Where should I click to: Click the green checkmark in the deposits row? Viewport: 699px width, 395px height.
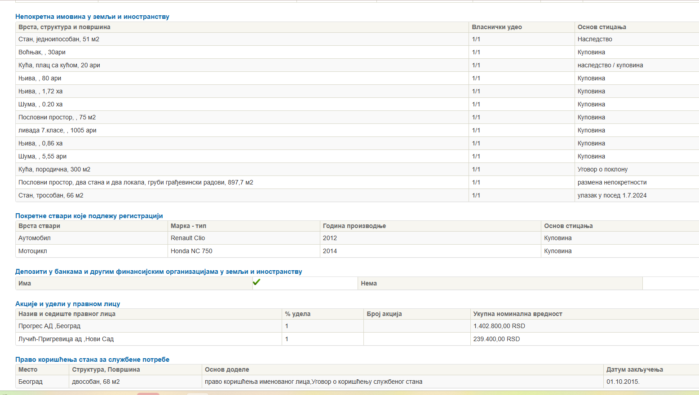coord(257,282)
